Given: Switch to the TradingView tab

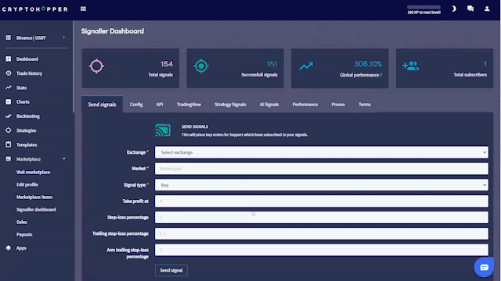Looking at the screenshot, I should pyautogui.click(x=189, y=105).
